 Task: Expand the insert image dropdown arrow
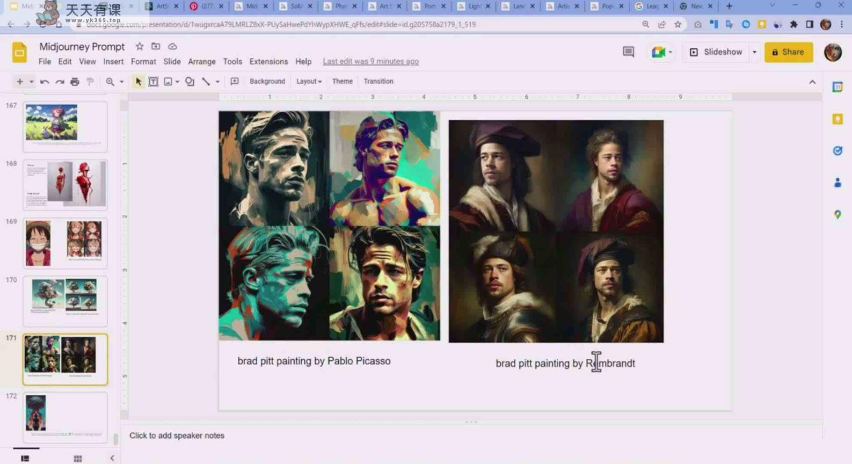tap(177, 82)
